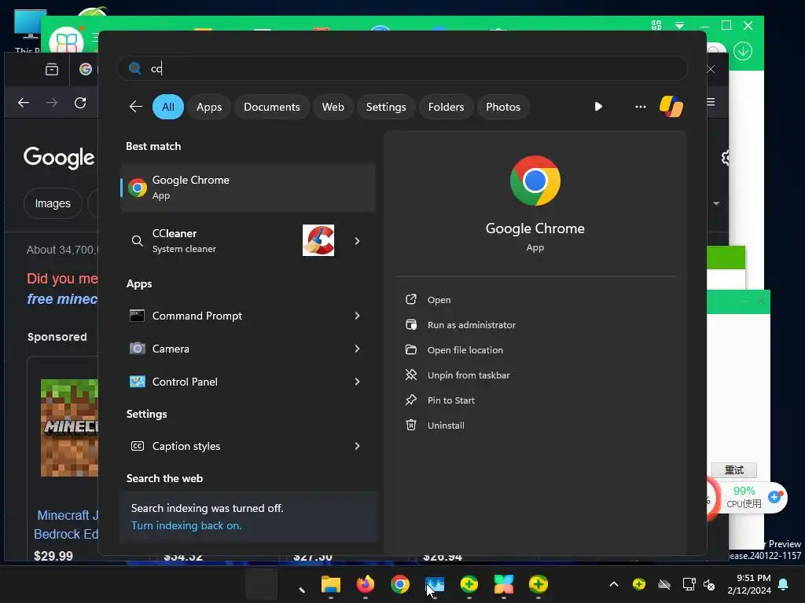Show more search filters with the arrow

point(598,107)
